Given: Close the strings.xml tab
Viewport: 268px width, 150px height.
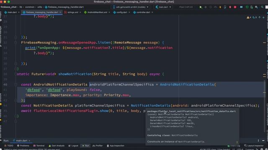Looking at the screenshot, I should 80,12.
